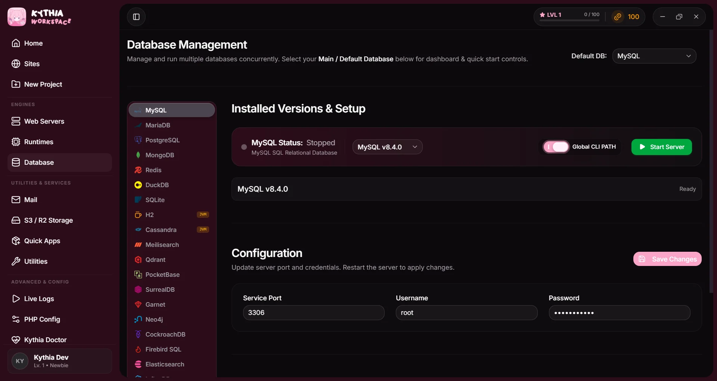Click the PocketBase icon
This screenshot has height=381, width=717.
coord(138,275)
